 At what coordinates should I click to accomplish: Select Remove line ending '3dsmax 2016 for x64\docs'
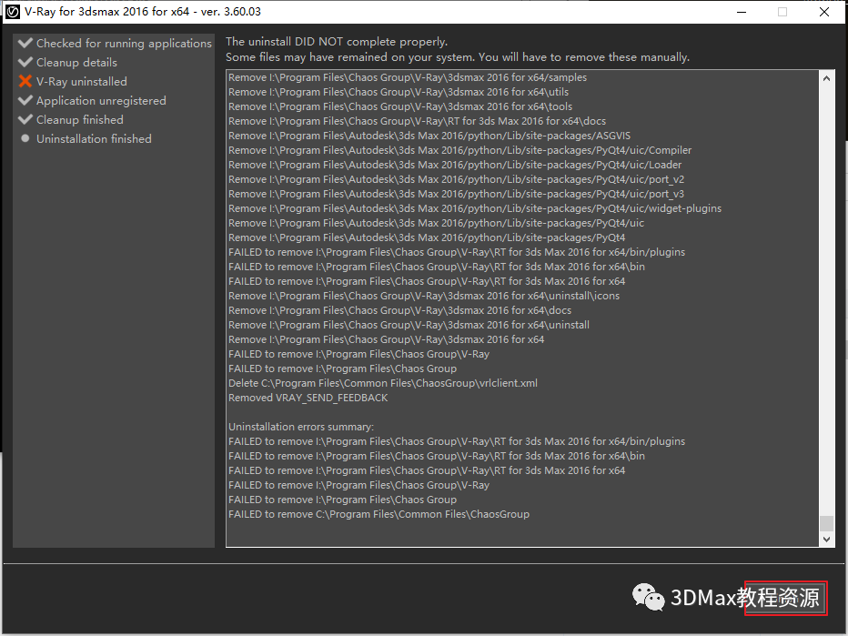click(399, 310)
